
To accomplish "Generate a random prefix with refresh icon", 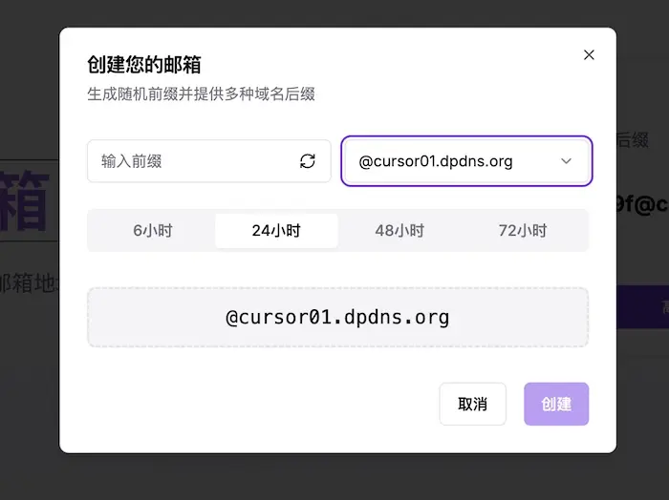I will click(307, 161).
